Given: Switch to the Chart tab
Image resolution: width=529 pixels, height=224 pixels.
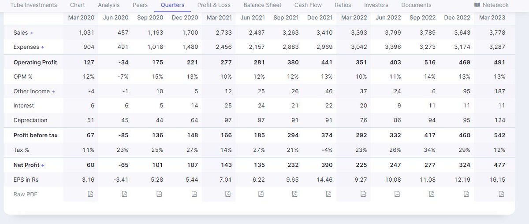Looking at the screenshot, I should click(78, 5).
